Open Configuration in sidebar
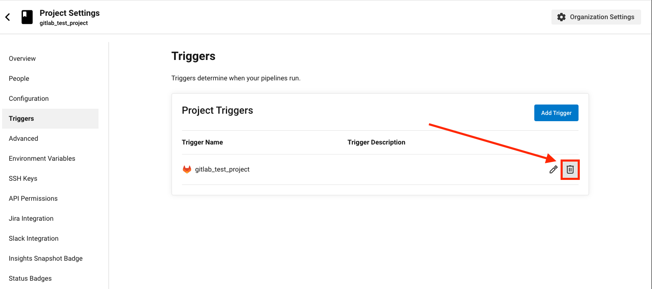Screen dimensions: 652x289 click(x=29, y=99)
